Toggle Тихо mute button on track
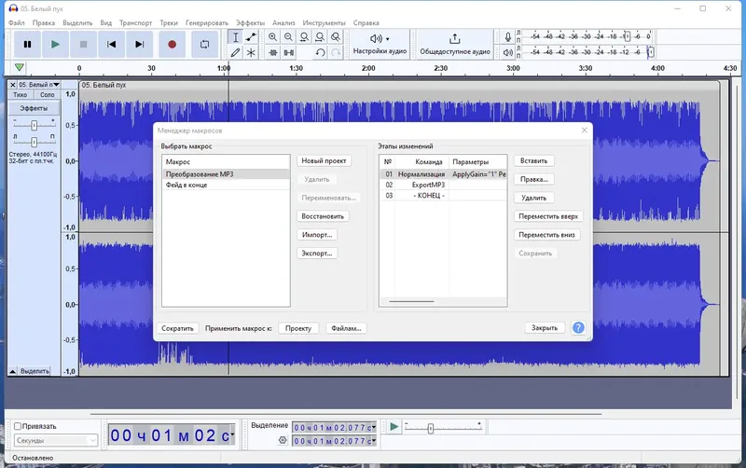 pyautogui.click(x=21, y=95)
